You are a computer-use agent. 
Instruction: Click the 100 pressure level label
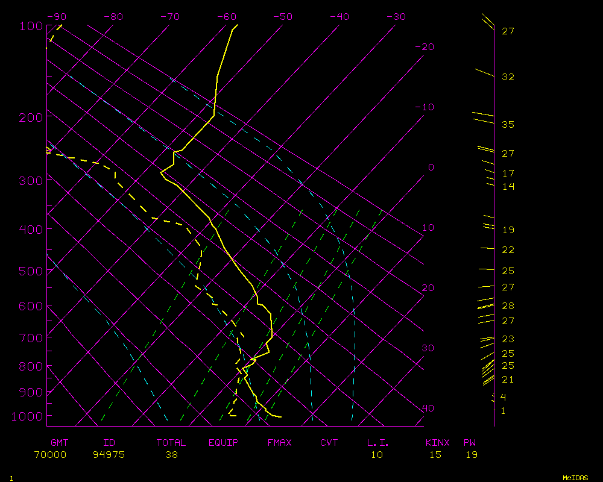click(29, 26)
